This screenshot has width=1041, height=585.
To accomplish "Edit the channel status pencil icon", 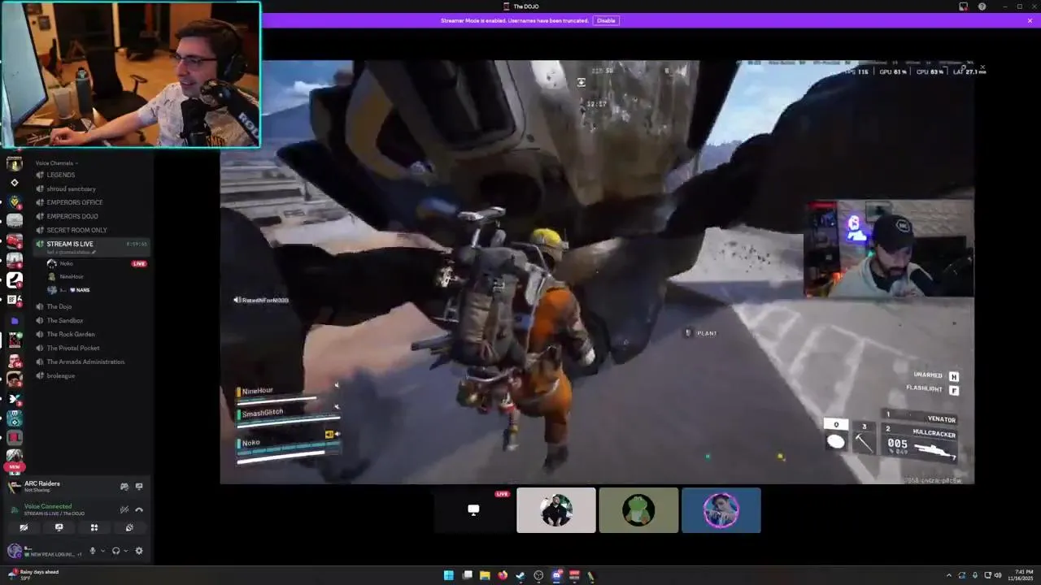I will pos(94,252).
